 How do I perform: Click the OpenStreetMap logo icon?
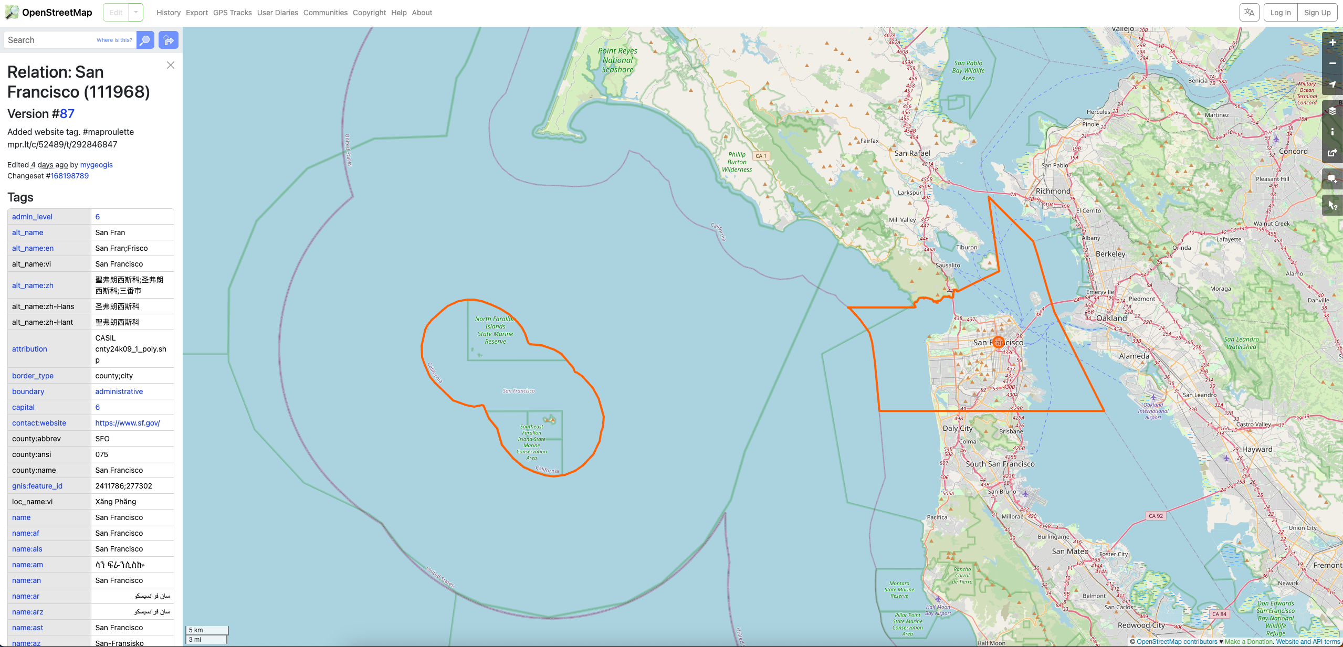tap(12, 12)
